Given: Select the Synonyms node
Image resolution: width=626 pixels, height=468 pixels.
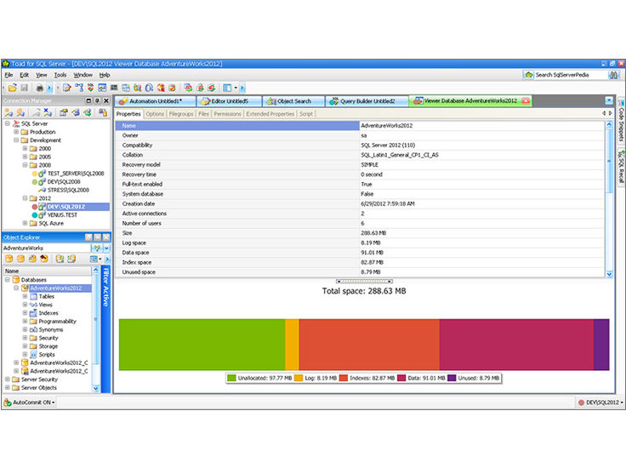Looking at the screenshot, I should click(x=51, y=329).
